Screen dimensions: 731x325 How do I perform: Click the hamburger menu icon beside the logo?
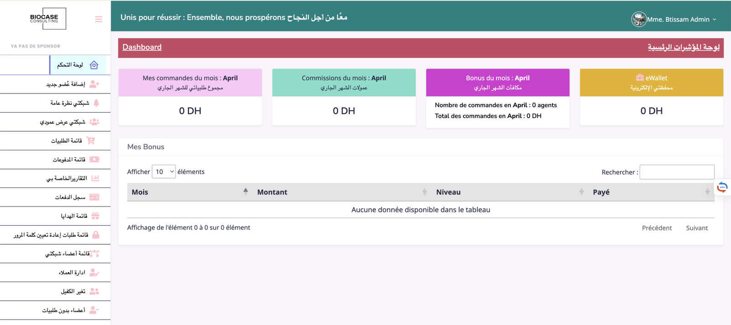(x=98, y=19)
